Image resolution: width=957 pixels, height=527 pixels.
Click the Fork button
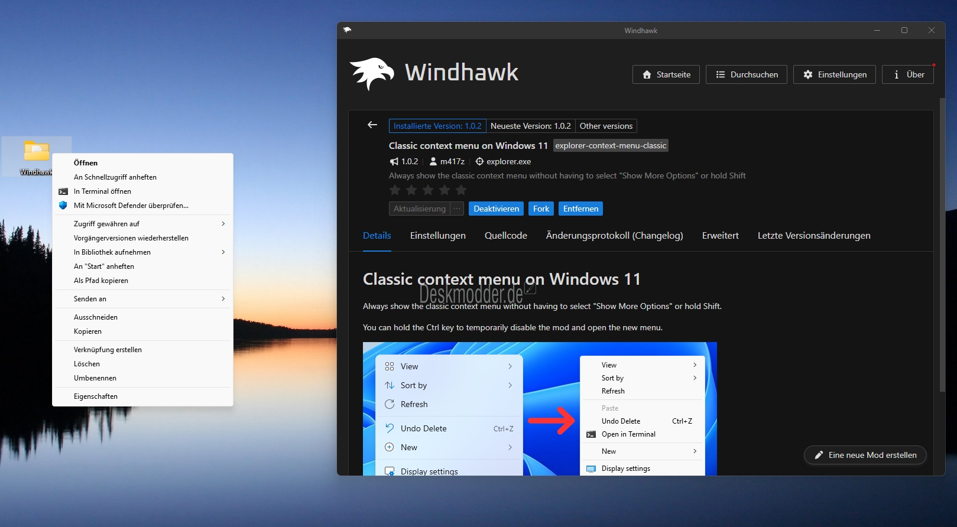pos(541,209)
